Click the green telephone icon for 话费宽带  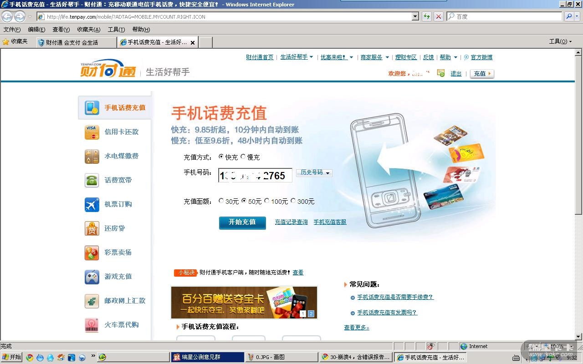point(92,180)
